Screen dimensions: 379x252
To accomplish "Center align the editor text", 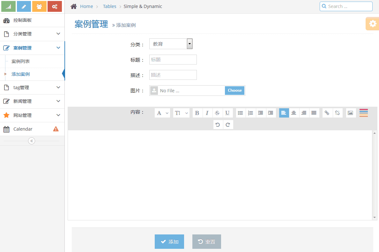I will tap(294, 113).
